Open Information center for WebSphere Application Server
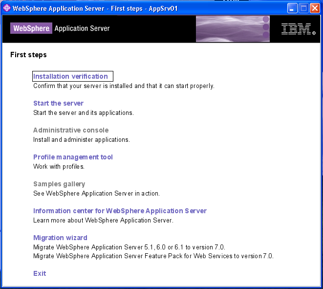 click(x=120, y=211)
